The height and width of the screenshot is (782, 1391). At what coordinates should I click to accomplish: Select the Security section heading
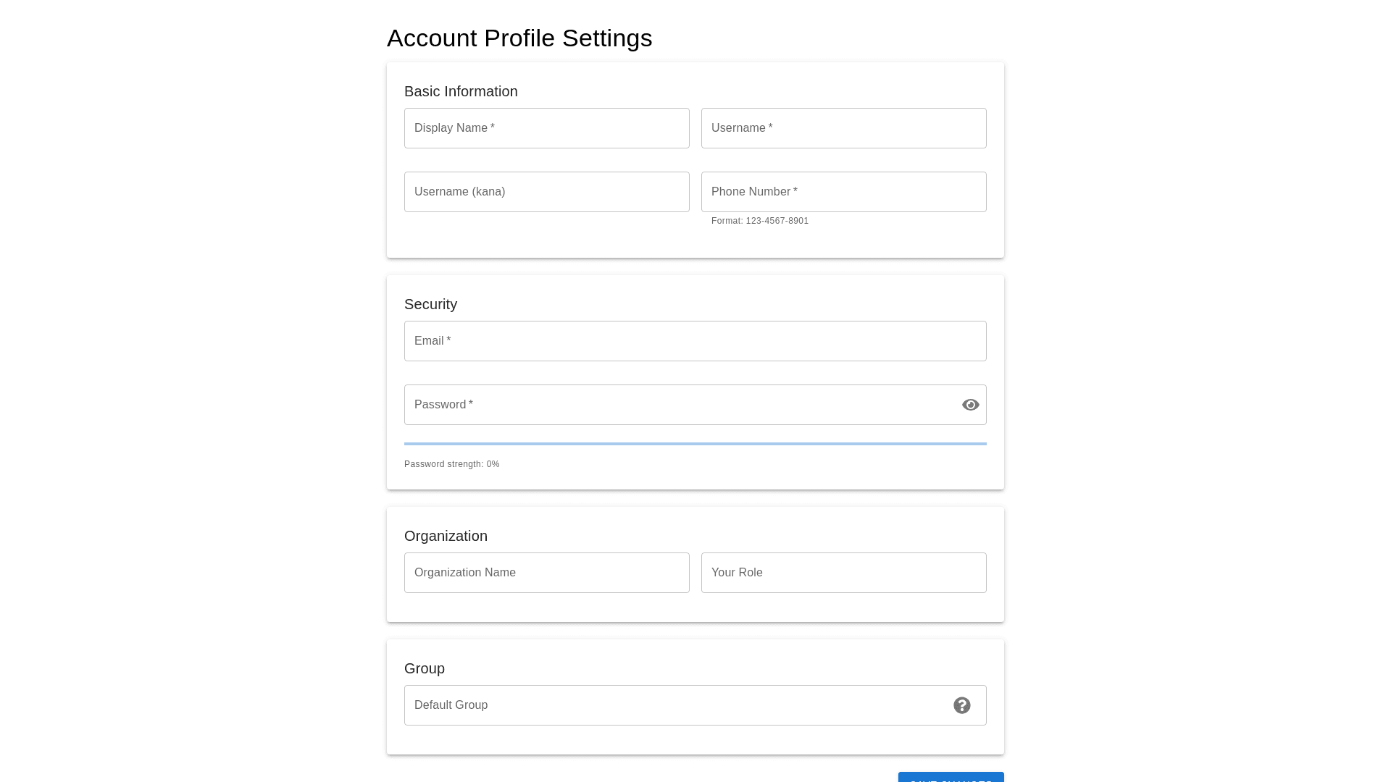tap(430, 304)
